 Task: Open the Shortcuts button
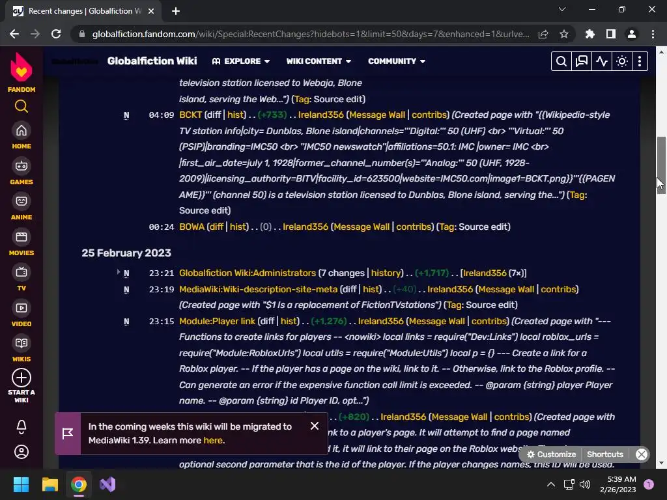(605, 454)
